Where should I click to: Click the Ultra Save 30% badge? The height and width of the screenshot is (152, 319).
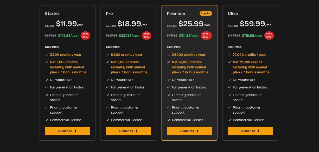[269, 36]
